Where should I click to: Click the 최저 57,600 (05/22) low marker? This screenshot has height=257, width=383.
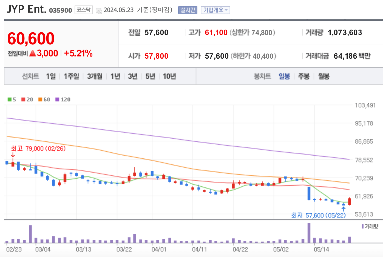click(x=318, y=215)
